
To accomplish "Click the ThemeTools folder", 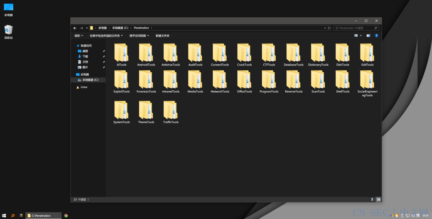I will coord(146,112).
